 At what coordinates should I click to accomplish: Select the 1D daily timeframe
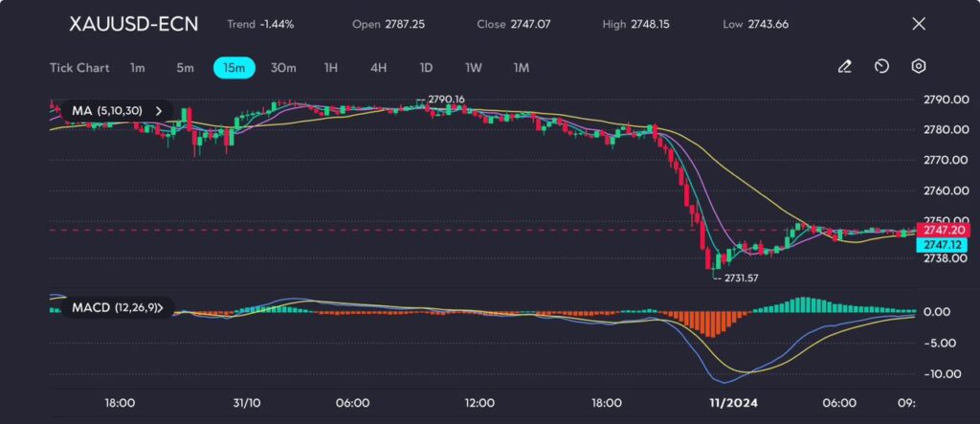[426, 68]
